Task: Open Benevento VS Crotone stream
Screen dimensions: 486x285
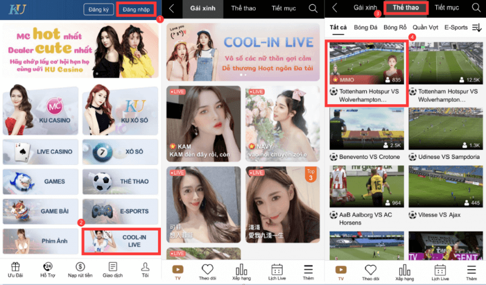Action: click(367, 134)
